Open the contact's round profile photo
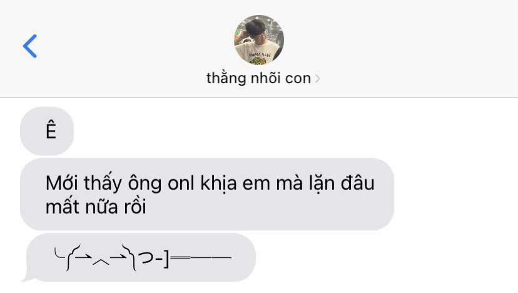 click(x=258, y=39)
